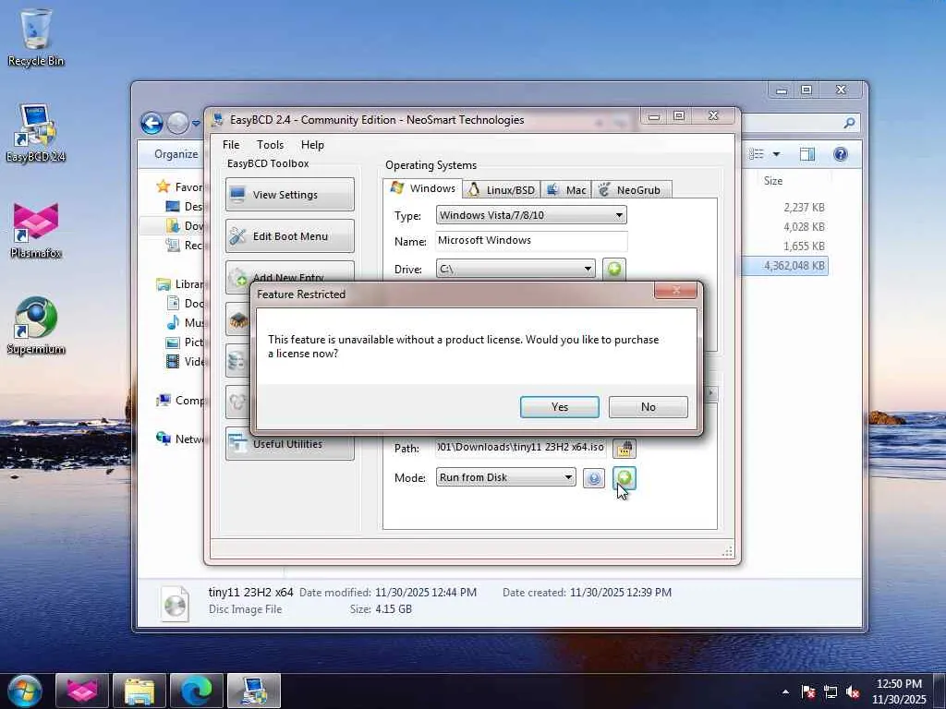Click Explorer forward navigation arrow
946x709 pixels.
coord(177,124)
